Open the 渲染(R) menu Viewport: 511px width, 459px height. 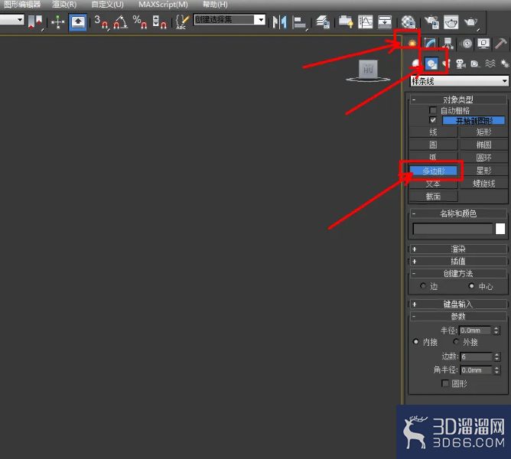pos(64,5)
